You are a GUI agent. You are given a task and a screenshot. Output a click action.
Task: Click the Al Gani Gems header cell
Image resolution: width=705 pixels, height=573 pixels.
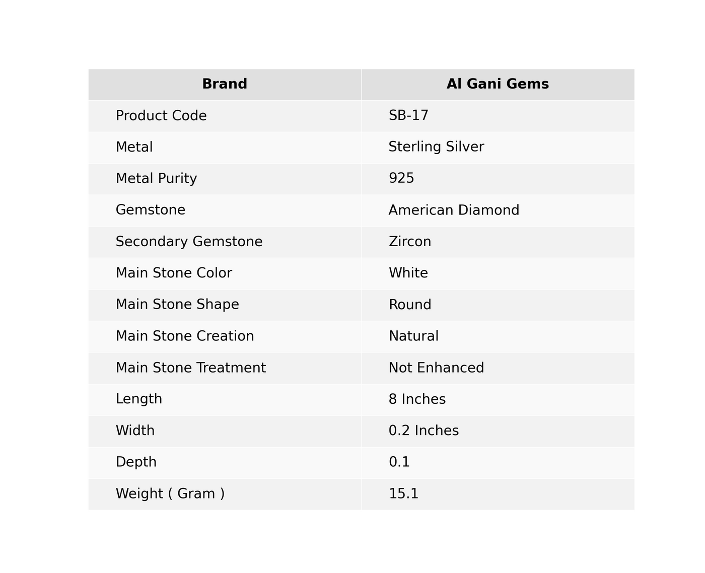point(498,84)
